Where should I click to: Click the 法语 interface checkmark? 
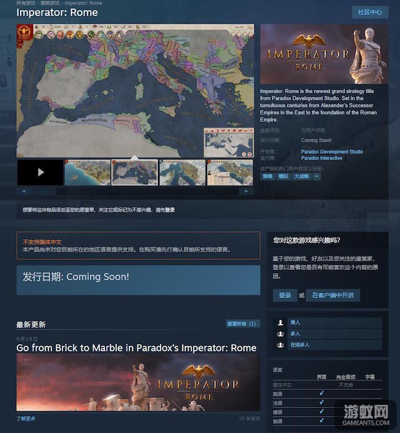(321, 402)
